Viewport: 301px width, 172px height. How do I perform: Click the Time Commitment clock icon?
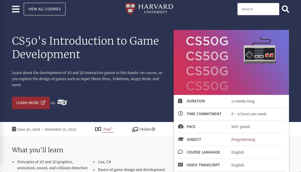point(180,114)
